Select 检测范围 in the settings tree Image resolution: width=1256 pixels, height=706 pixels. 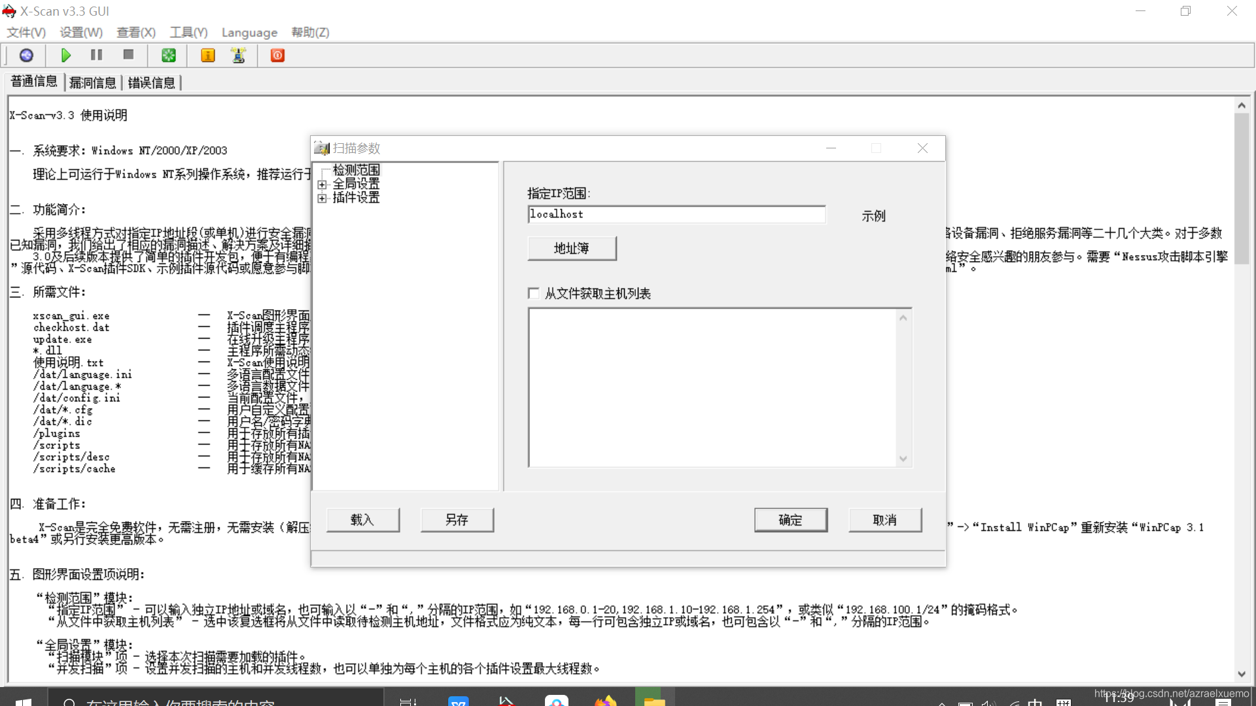coord(357,170)
